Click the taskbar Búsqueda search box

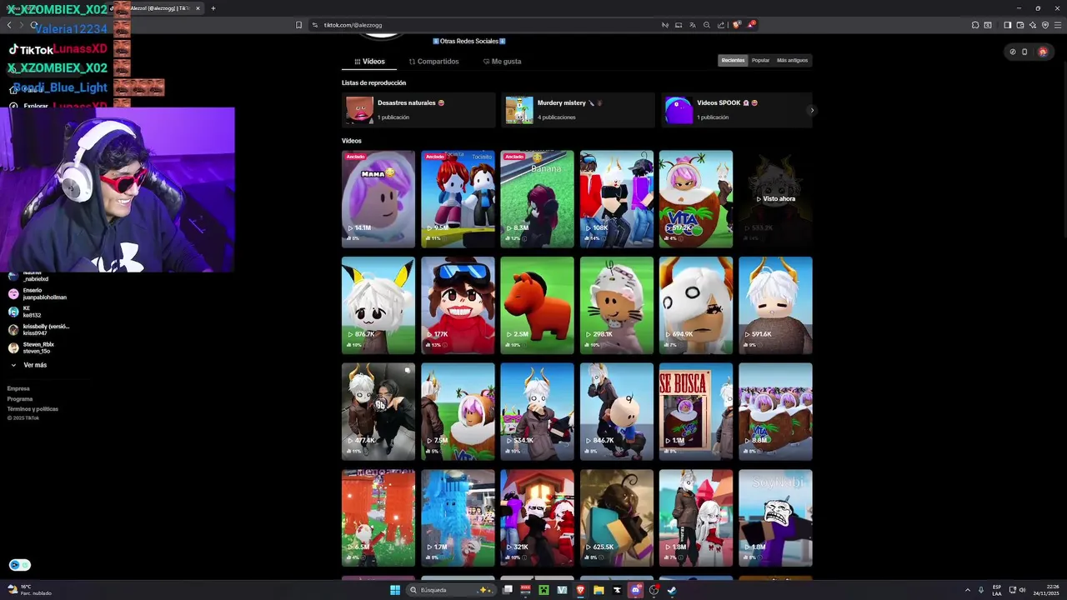452,590
